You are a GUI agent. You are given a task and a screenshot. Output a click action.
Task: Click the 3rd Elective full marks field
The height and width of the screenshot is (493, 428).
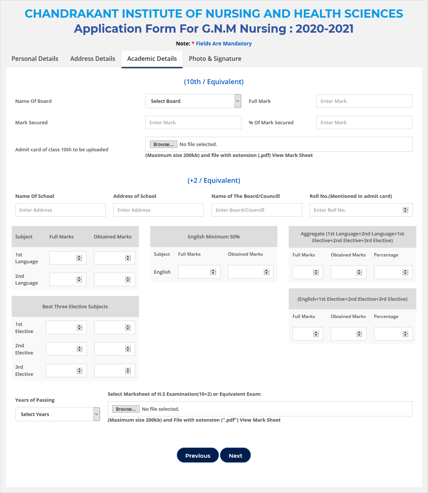tap(66, 371)
